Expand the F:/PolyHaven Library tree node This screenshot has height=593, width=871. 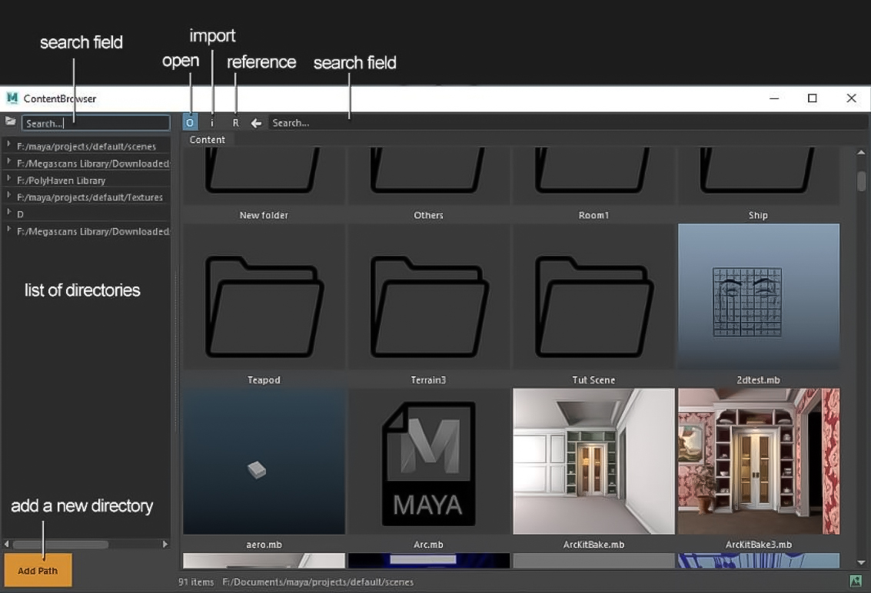pos(8,179)
